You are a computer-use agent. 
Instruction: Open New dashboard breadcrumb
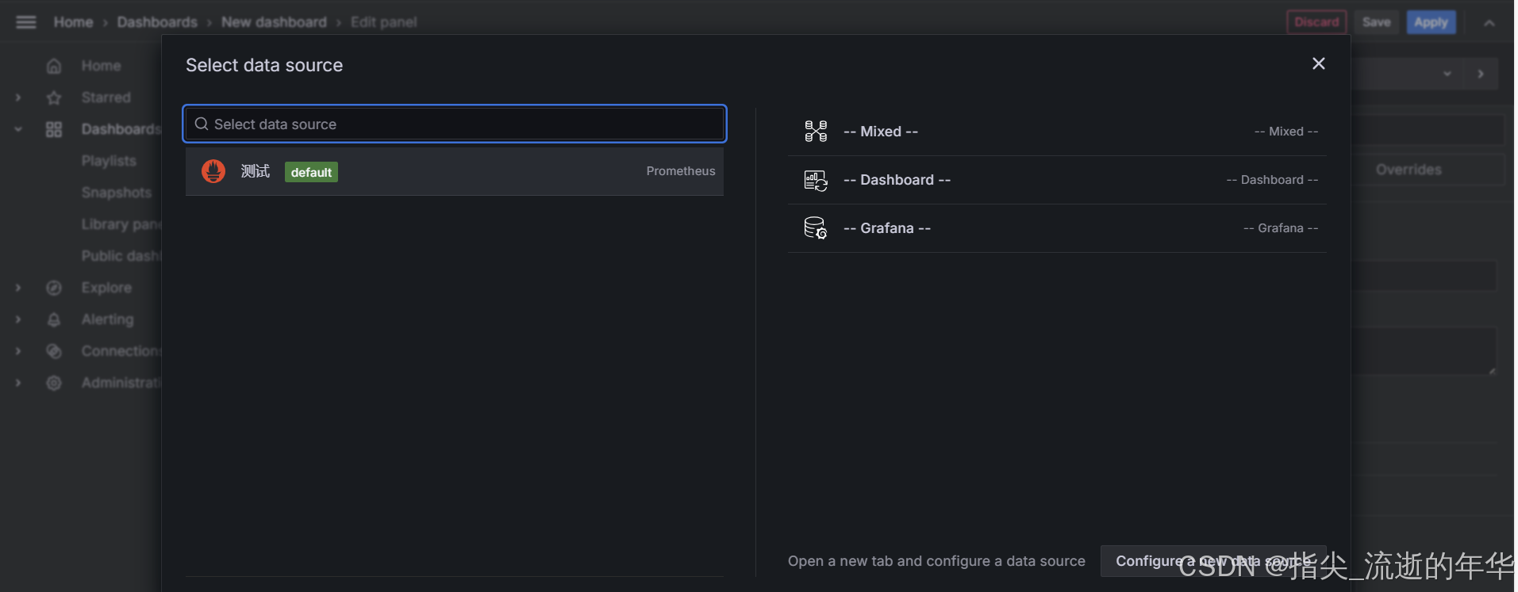pos(274,22)
